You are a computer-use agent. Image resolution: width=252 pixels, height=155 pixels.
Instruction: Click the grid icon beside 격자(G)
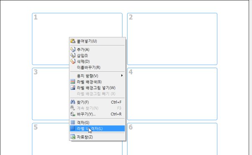pyautogui.click(x=73, y=122)
